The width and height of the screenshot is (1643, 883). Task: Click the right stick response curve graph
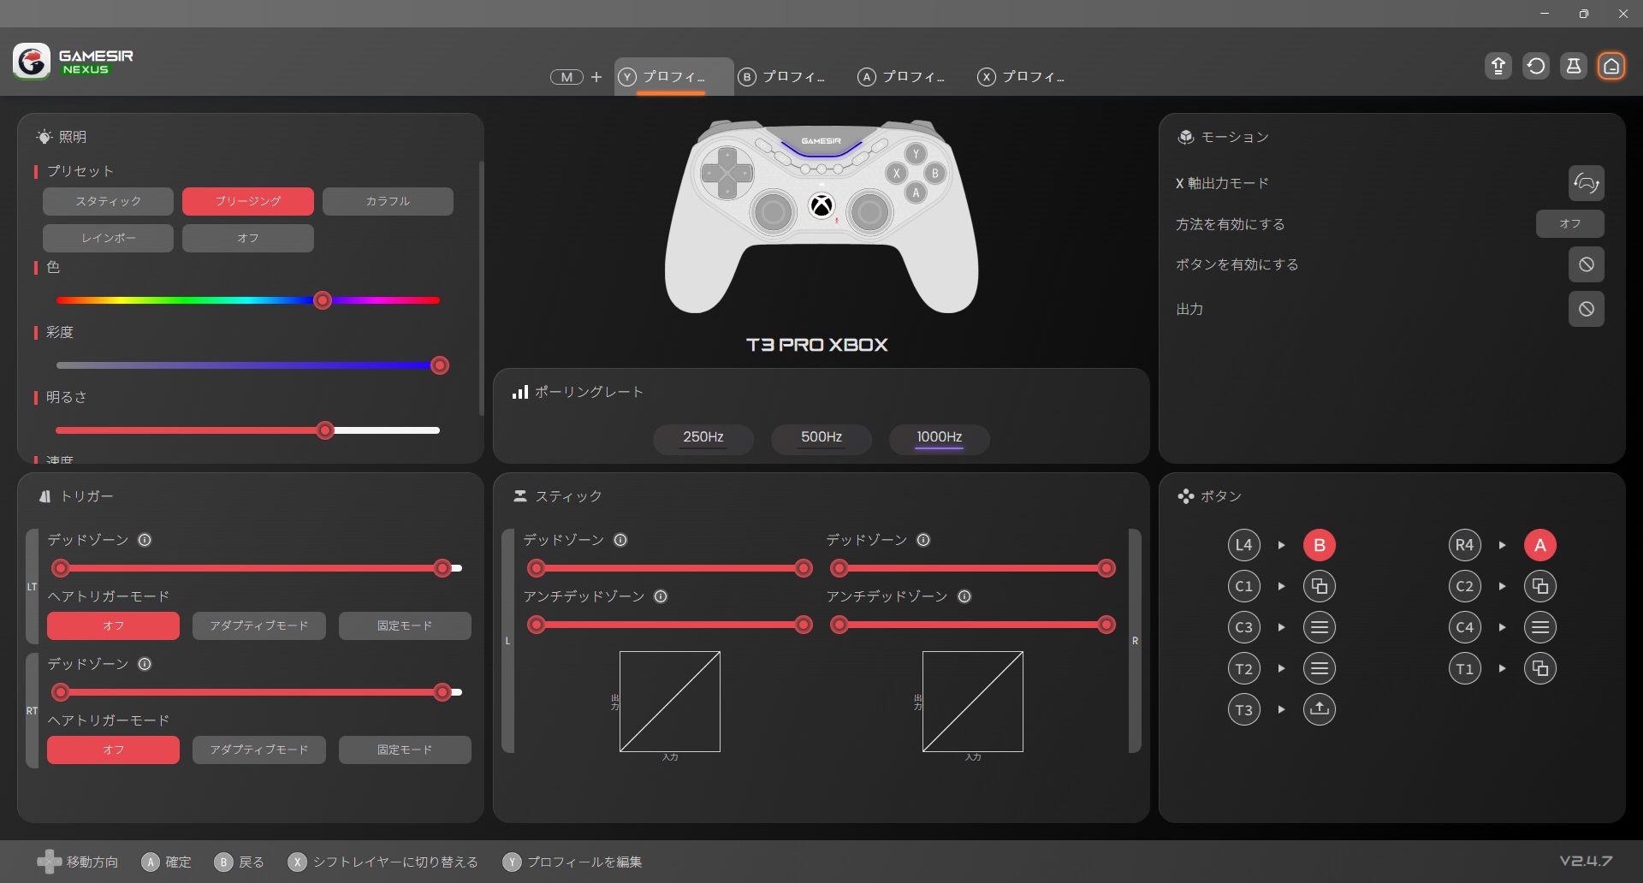(973, 702)
